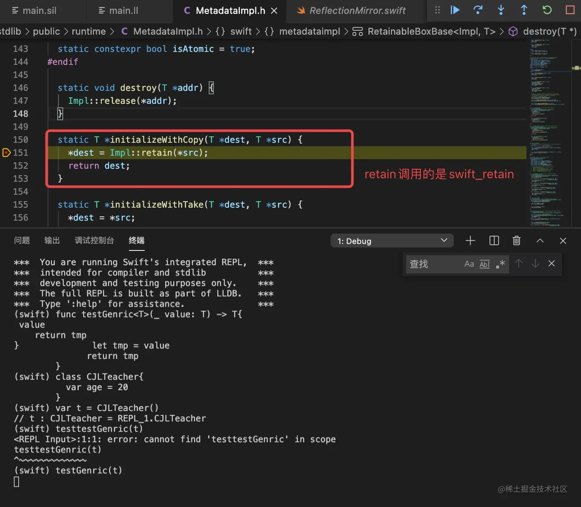Click the 'public' breadcrumb segment
This screenshot has height=507, width=581.
point(46,32)
